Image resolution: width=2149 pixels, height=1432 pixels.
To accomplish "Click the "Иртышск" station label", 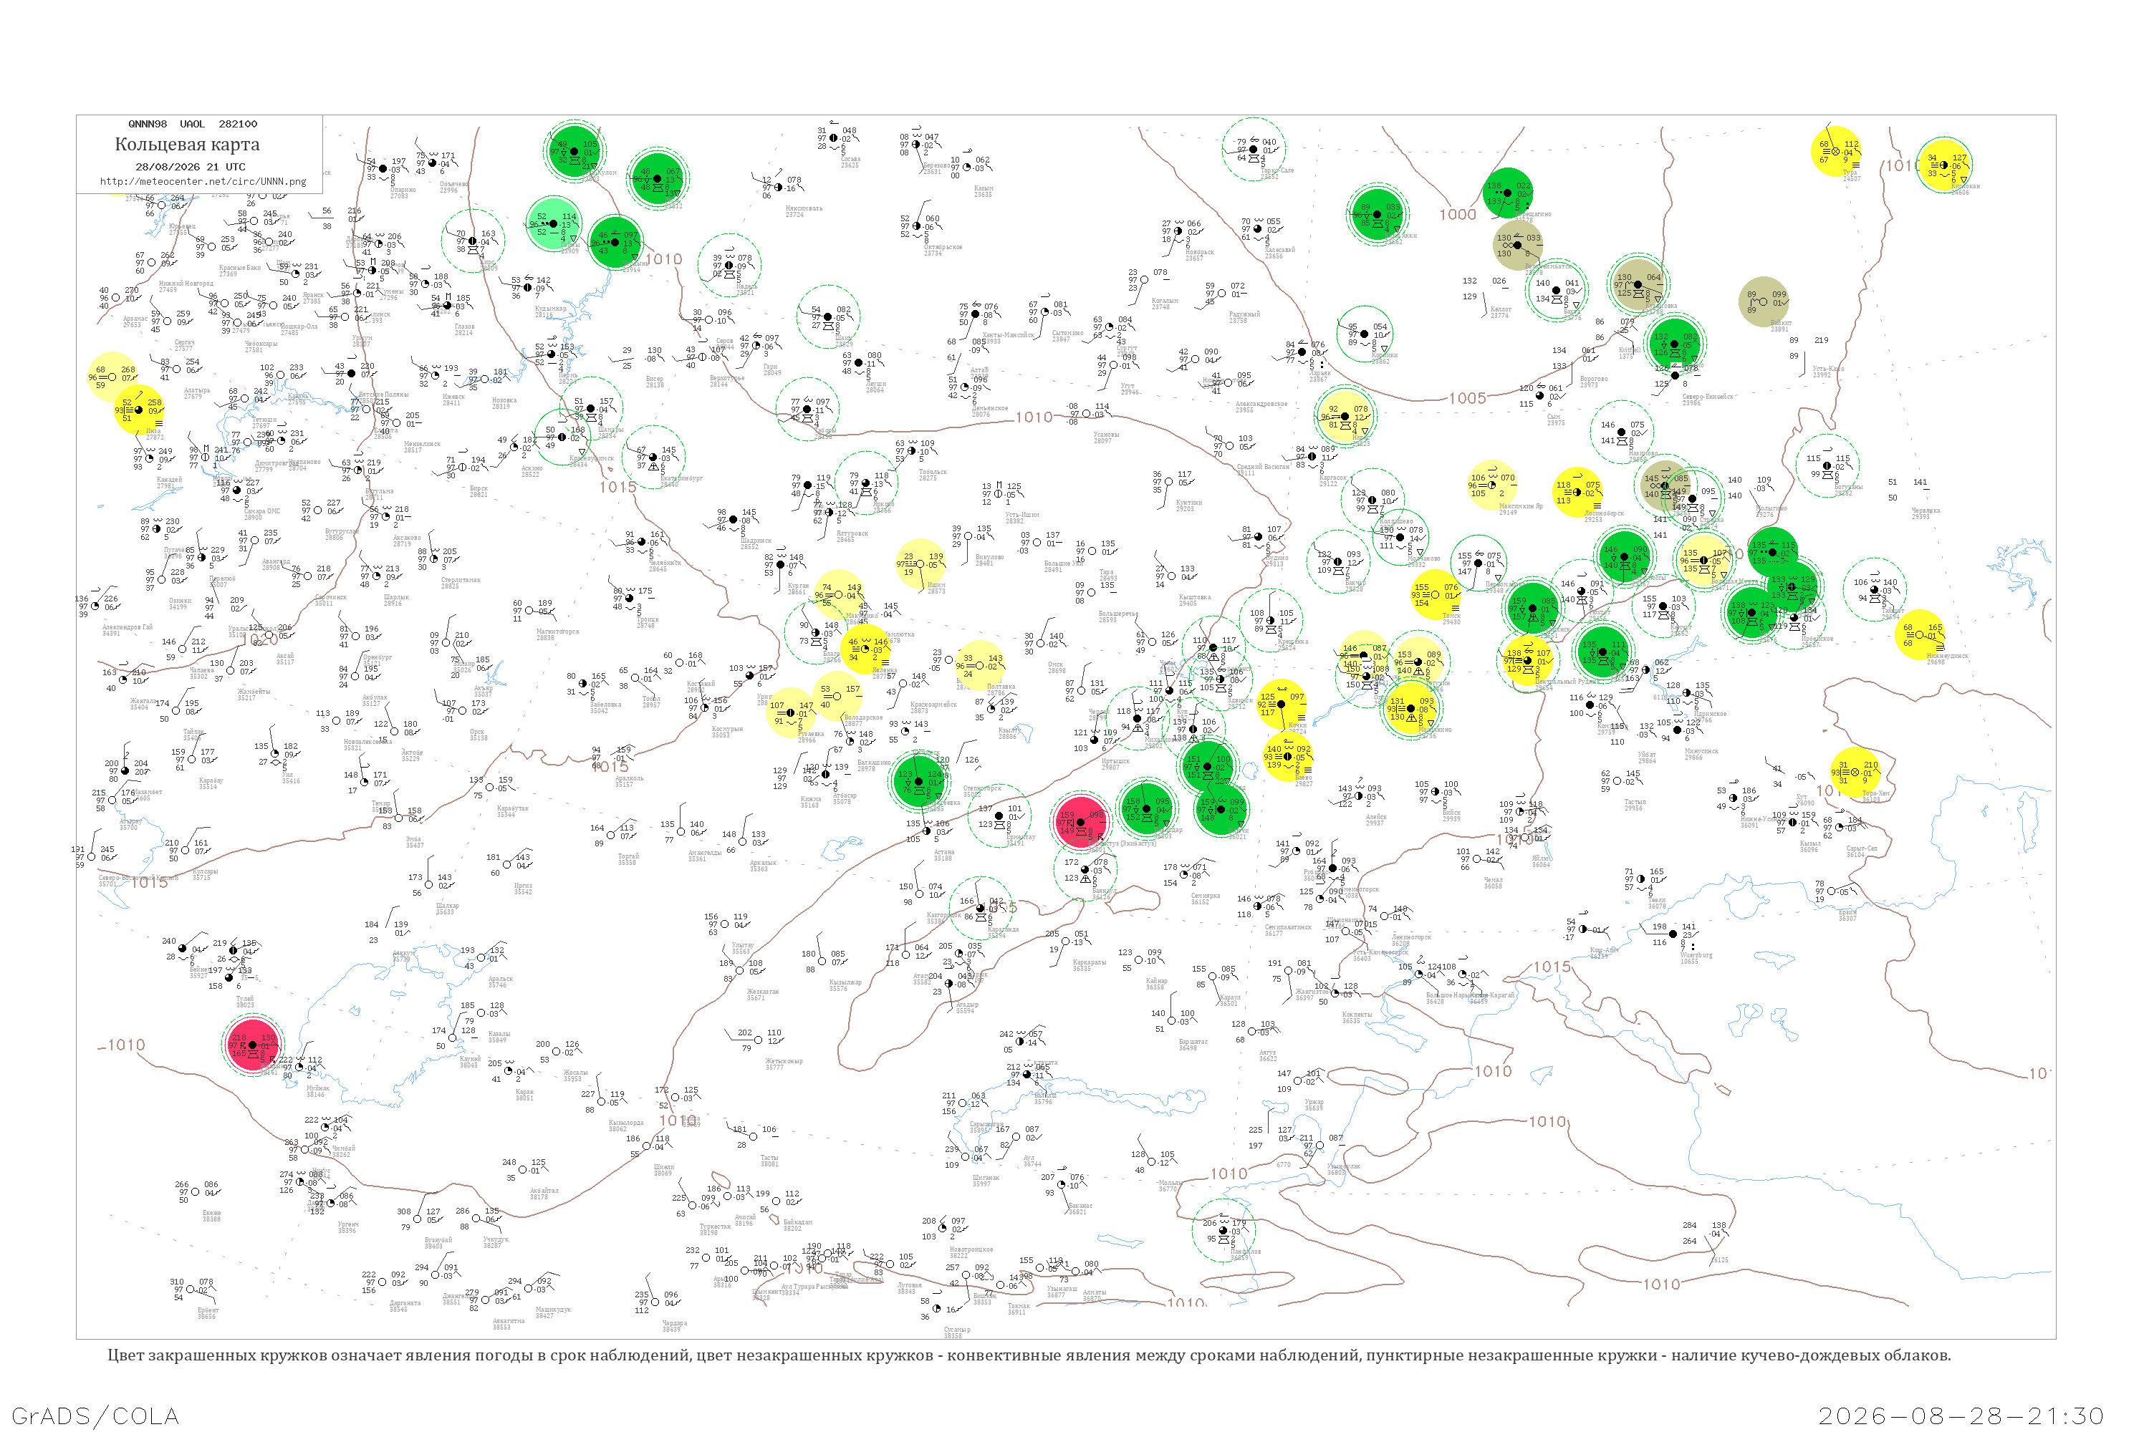I will click(x=1115, y=760).
